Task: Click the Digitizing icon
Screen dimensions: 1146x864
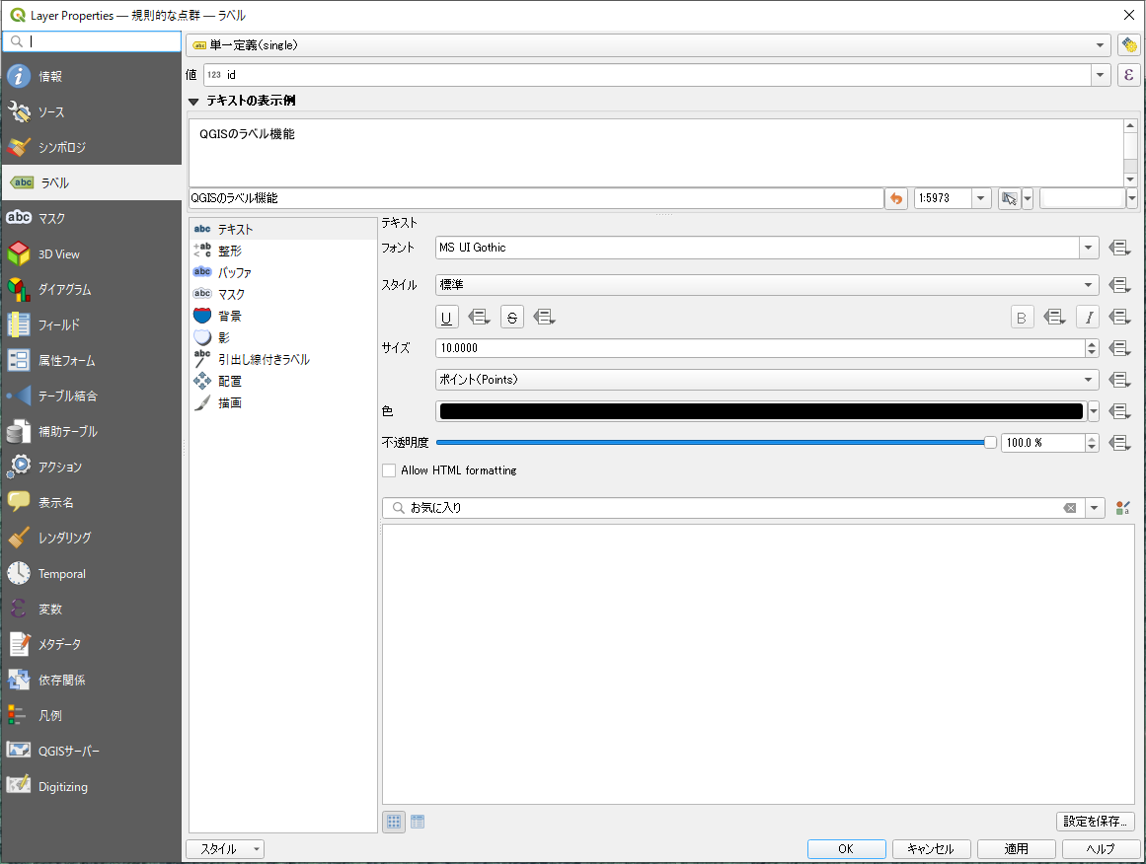Action: coord(19,786)
